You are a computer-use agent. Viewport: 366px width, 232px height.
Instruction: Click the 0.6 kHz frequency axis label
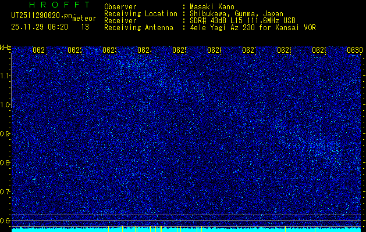tap(5, 220)
